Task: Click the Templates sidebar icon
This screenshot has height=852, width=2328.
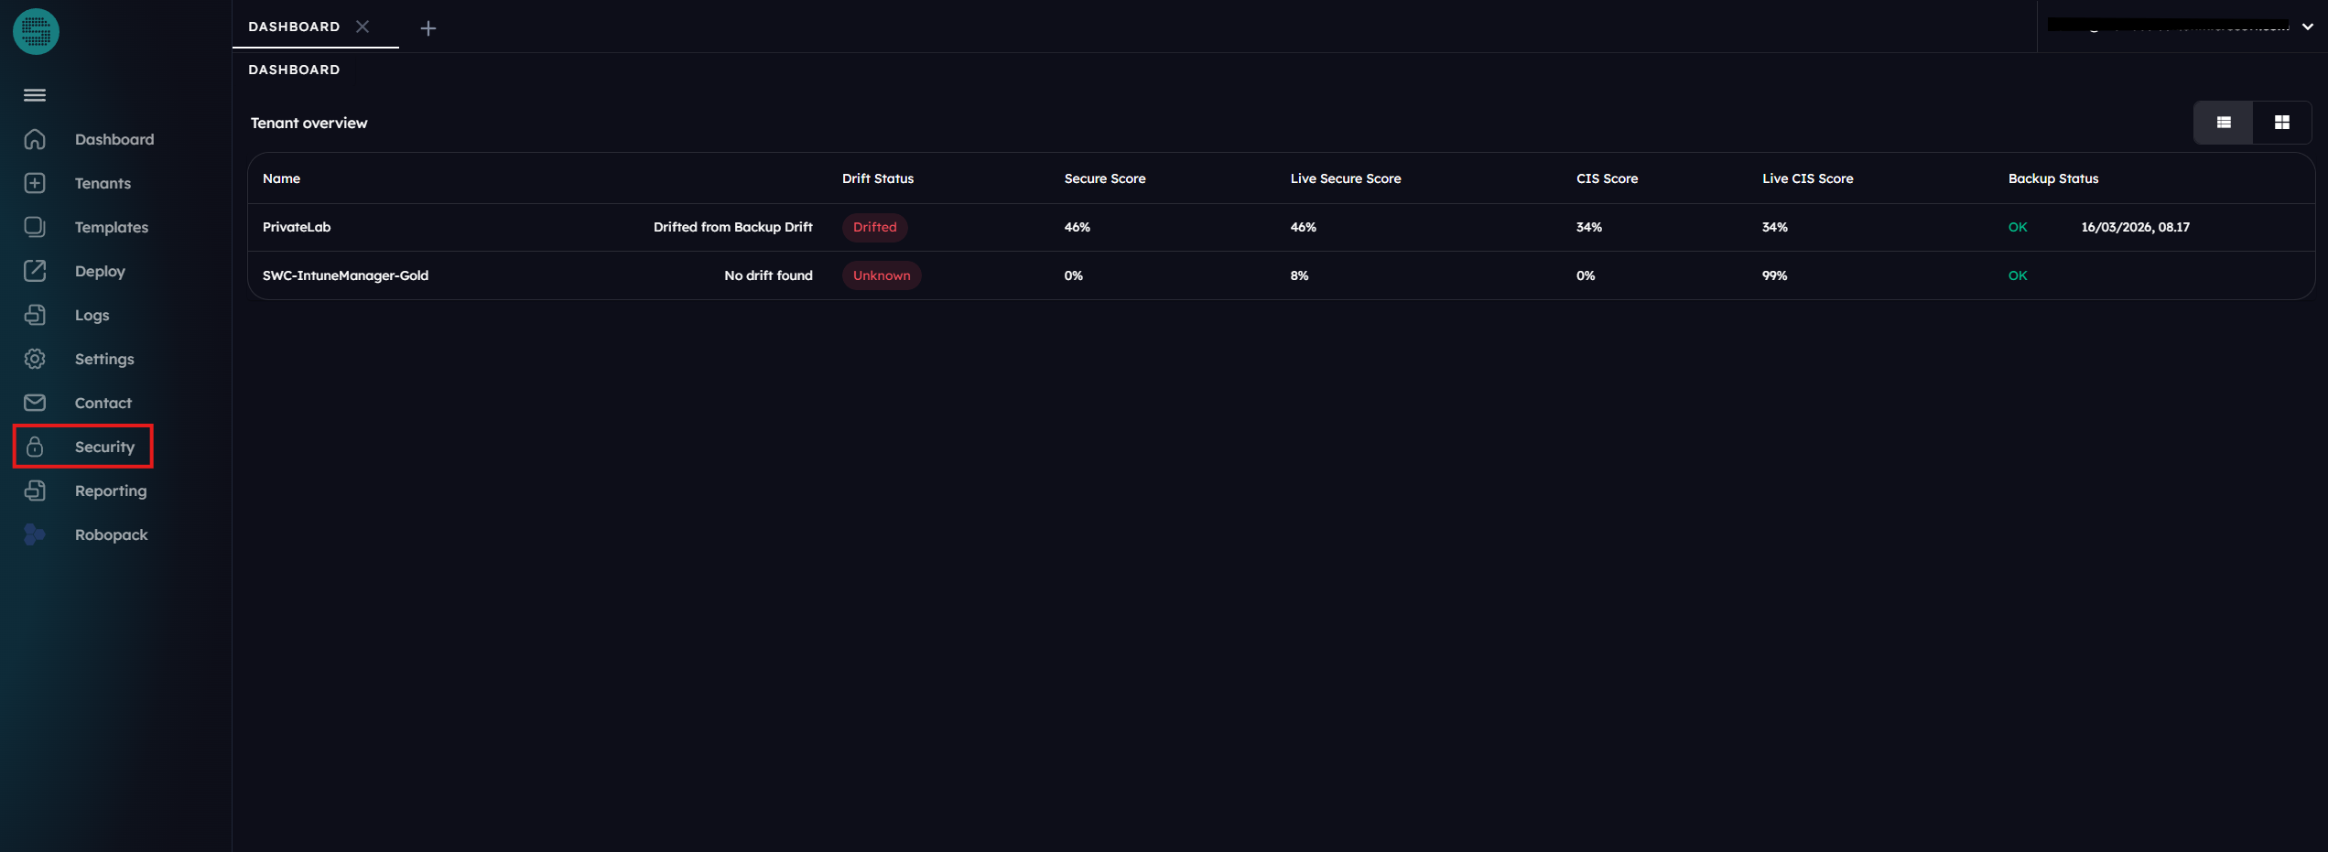Action: [x=35, y=227]
